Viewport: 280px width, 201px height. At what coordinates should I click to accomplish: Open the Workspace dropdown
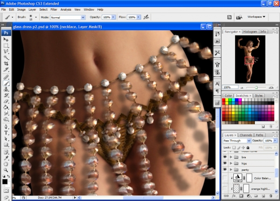click(x=256, y=17)
